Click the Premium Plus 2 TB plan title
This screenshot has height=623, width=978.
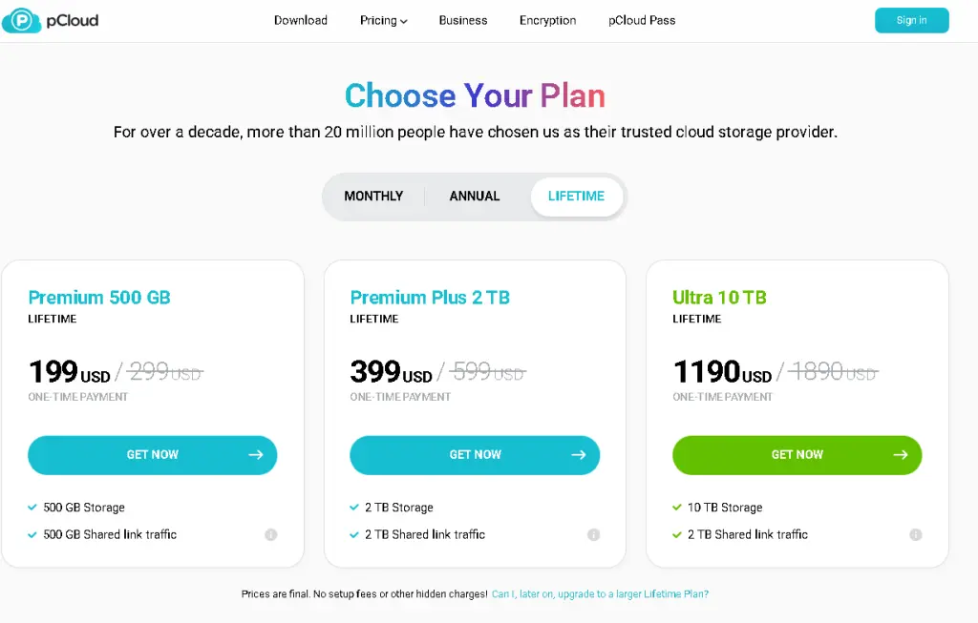pyautogui.click(x=430, y=298)
